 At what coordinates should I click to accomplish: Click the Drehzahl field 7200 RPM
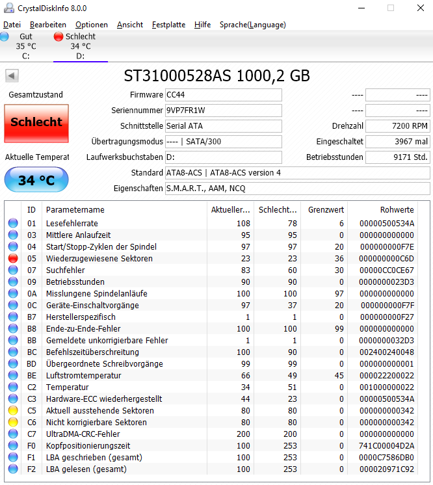click(x=398, y=126)
